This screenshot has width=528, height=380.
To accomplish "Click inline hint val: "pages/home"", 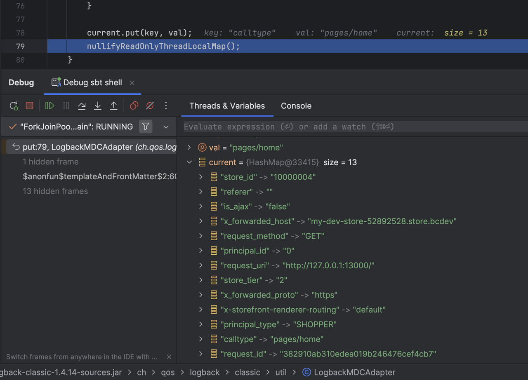I will pos(336,33).
